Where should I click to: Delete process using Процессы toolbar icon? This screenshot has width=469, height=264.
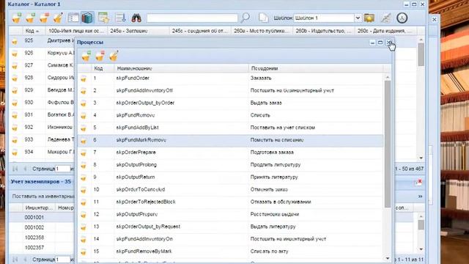coord(100,56)
